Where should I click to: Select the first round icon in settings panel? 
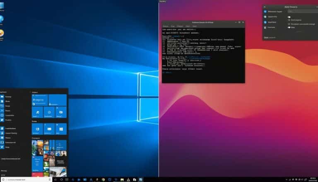pos(265,12)
